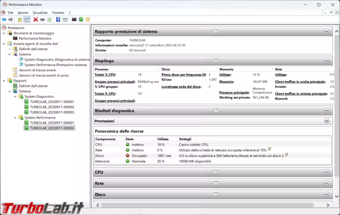
Task: Toggle the show/hide console tree button
Action: (27, 20)
